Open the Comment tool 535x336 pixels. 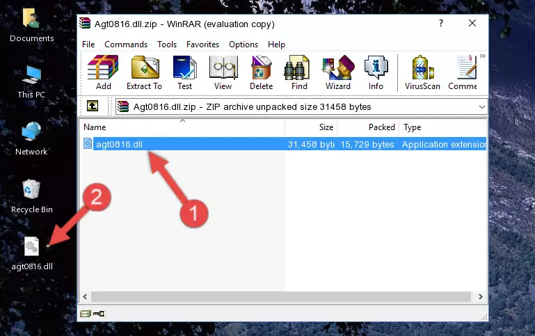(x=463, y=72)
